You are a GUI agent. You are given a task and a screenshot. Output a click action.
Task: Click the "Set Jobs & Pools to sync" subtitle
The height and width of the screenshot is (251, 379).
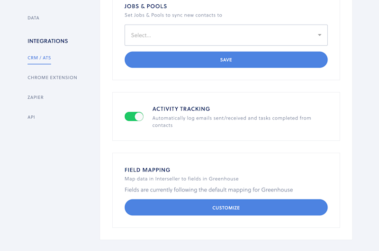click(173, 15)
